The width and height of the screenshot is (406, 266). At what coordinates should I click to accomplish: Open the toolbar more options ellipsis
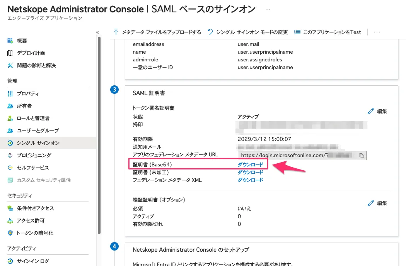pos(377,32)
